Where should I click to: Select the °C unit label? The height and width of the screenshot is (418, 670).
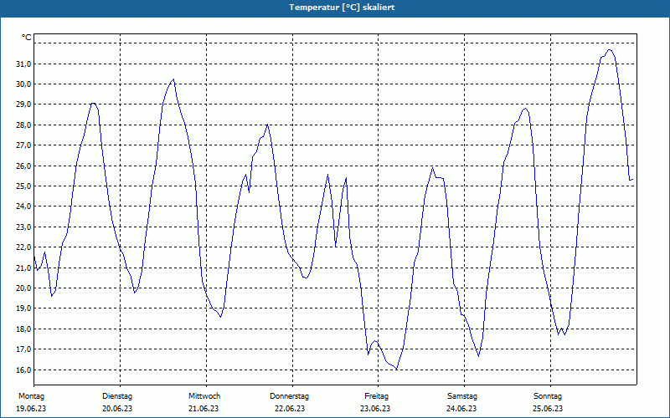coord(27,38)
